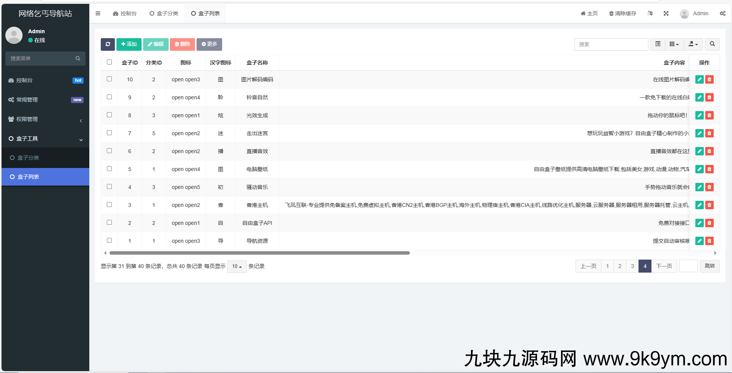This screenshot has width=732, height=373.
Task: Toggle the sidebar hamburger menu
Action: 98,13
